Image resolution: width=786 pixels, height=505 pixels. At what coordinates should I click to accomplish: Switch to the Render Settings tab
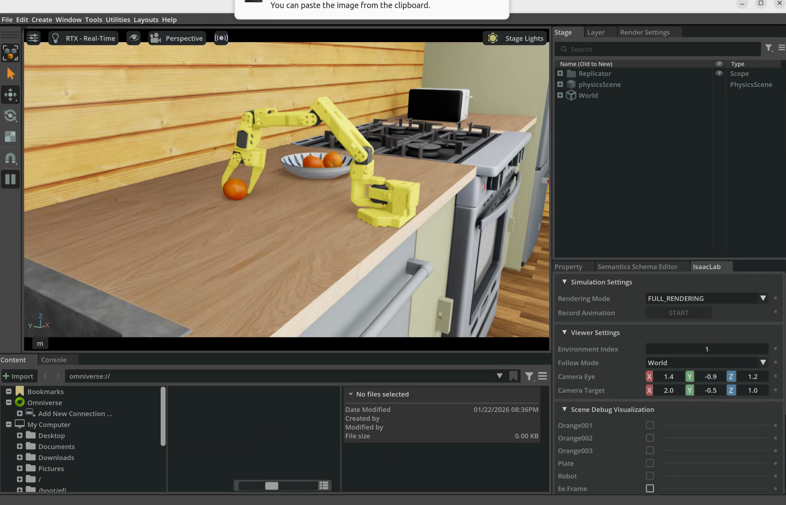[x=645, y=32]
